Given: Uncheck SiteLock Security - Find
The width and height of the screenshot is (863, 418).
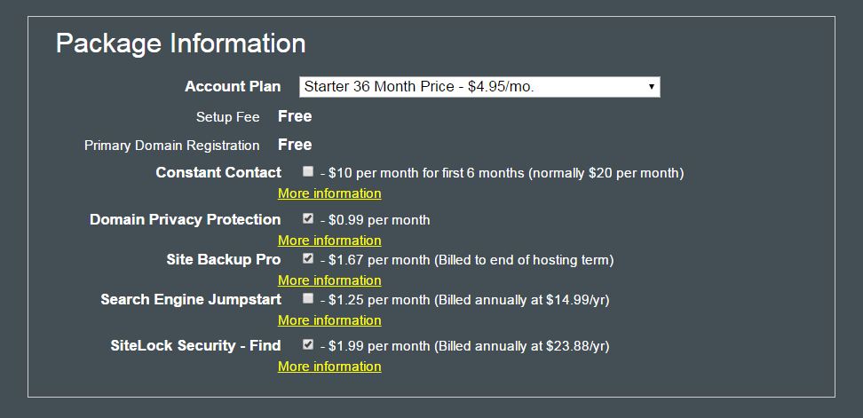Looking at the screenshot, I should coord(308,344).
